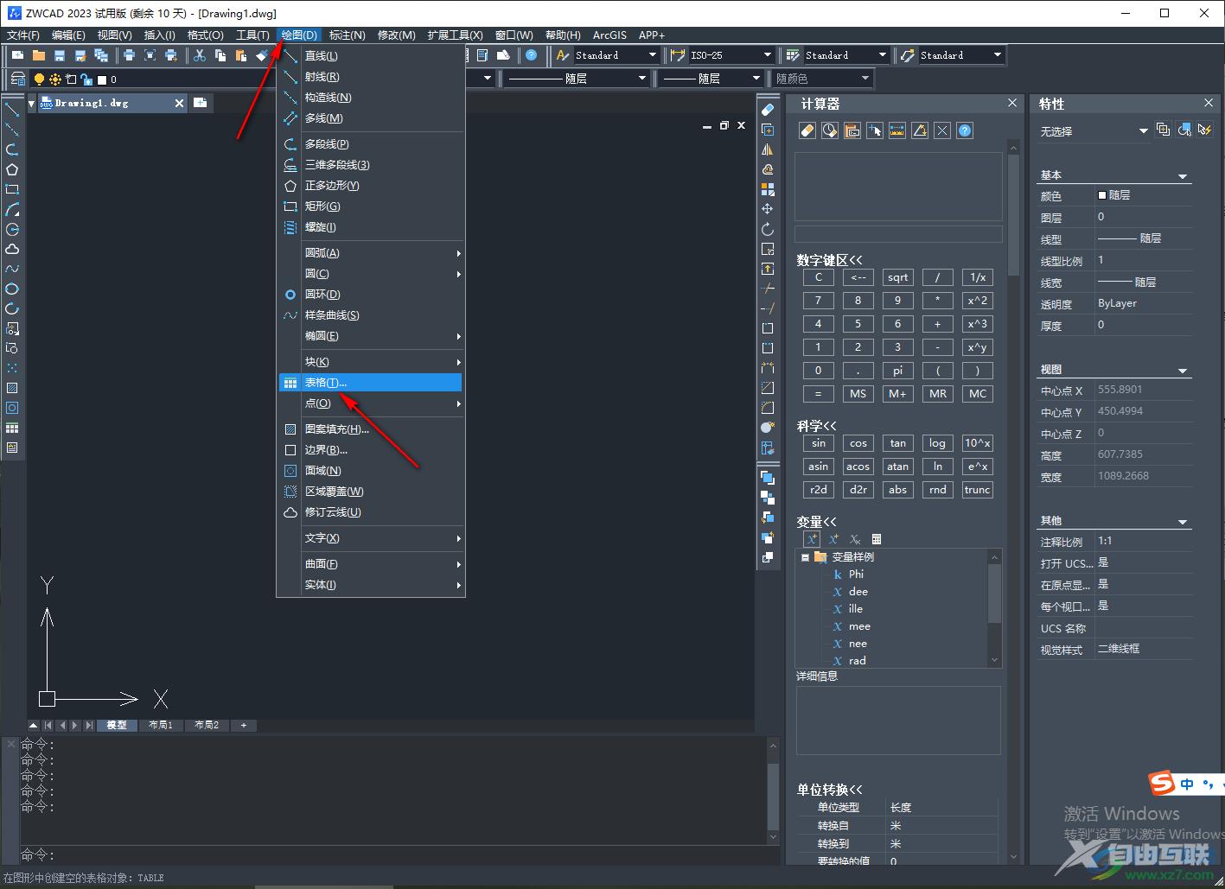
Task: Open the 圆弧(A) submenu
Action: click(x=370, y=253)
